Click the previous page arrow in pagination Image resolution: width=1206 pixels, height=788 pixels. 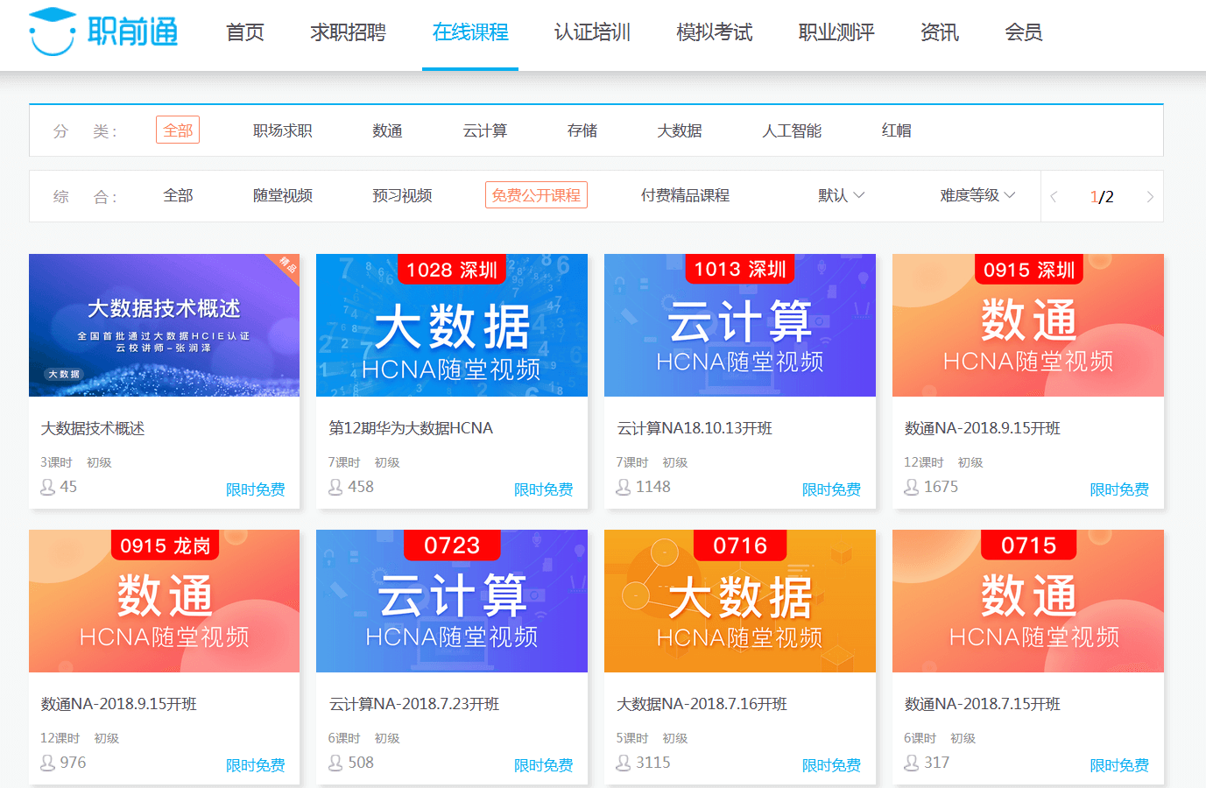coord(1054,197)
